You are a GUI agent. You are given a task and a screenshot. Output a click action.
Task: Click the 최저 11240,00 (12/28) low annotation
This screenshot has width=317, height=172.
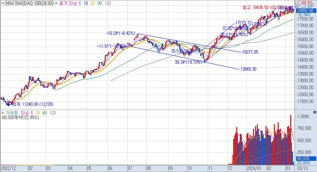[33, 104]
